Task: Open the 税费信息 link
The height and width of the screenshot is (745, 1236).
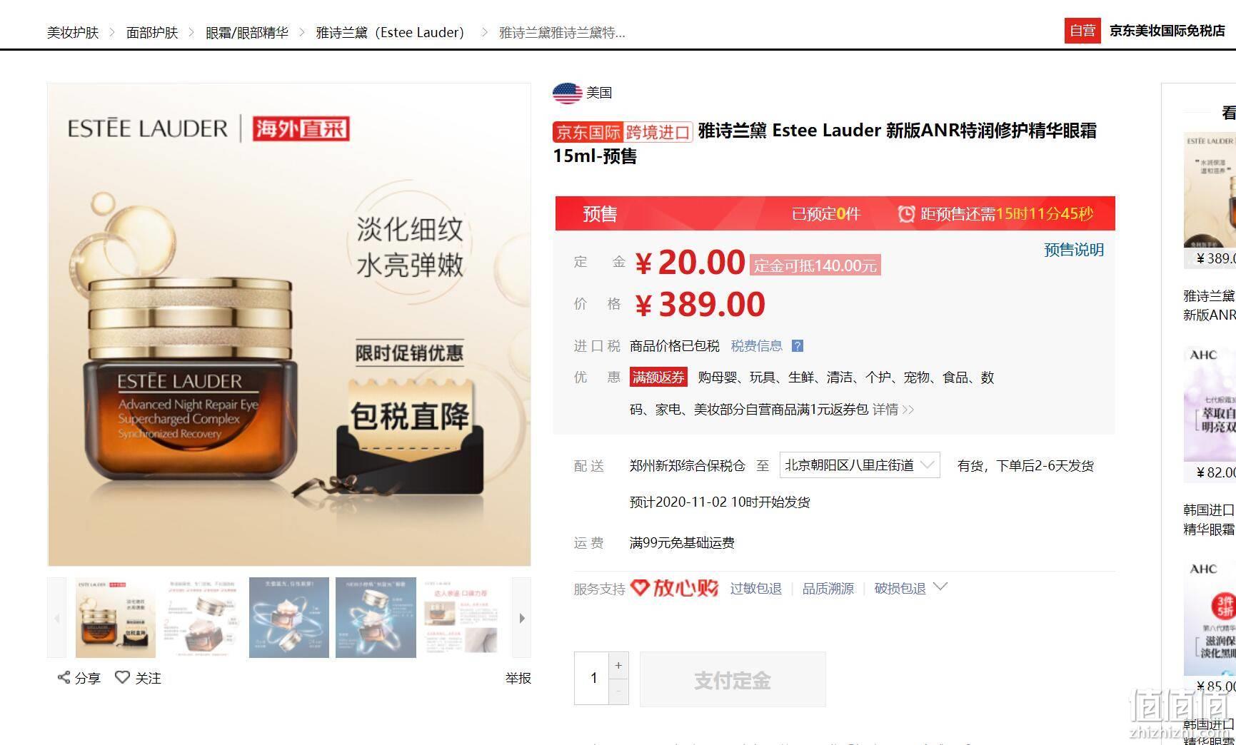Action: pyautogui.click(x=756, y=346)
